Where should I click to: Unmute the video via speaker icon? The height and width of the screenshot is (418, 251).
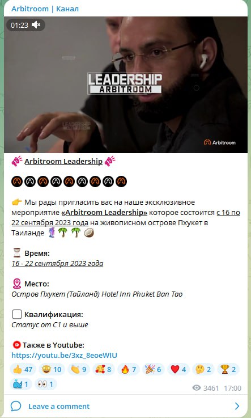click(x=36, y=25)
